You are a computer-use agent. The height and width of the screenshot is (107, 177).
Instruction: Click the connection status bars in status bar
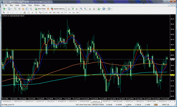pyautogui.click(x=156, y=105)
